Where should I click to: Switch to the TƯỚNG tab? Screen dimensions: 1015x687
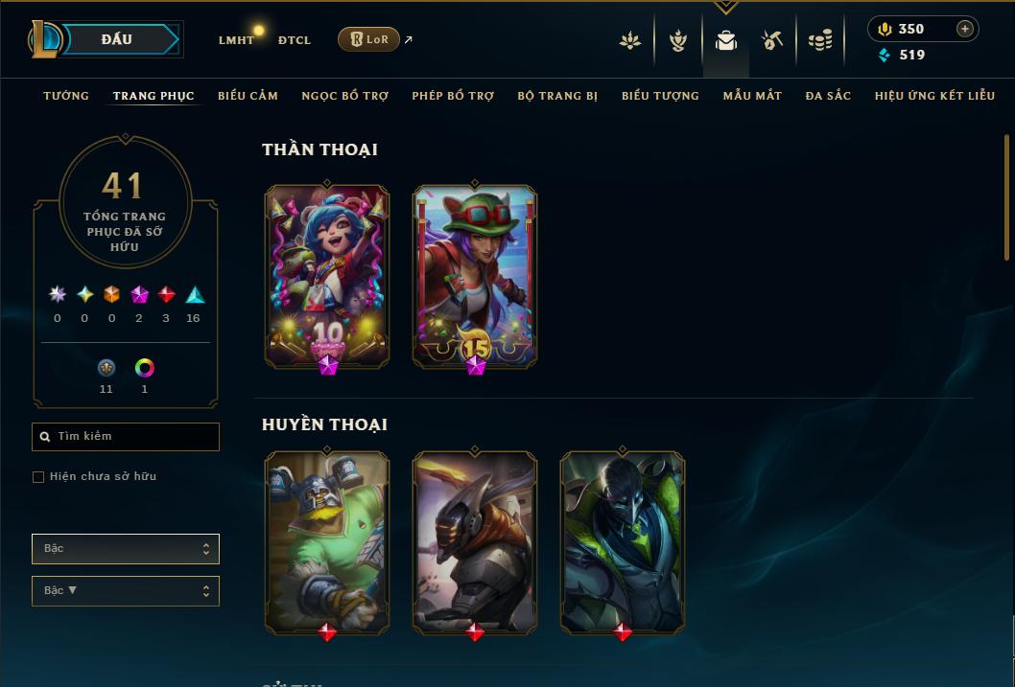(x=66, y=96)
